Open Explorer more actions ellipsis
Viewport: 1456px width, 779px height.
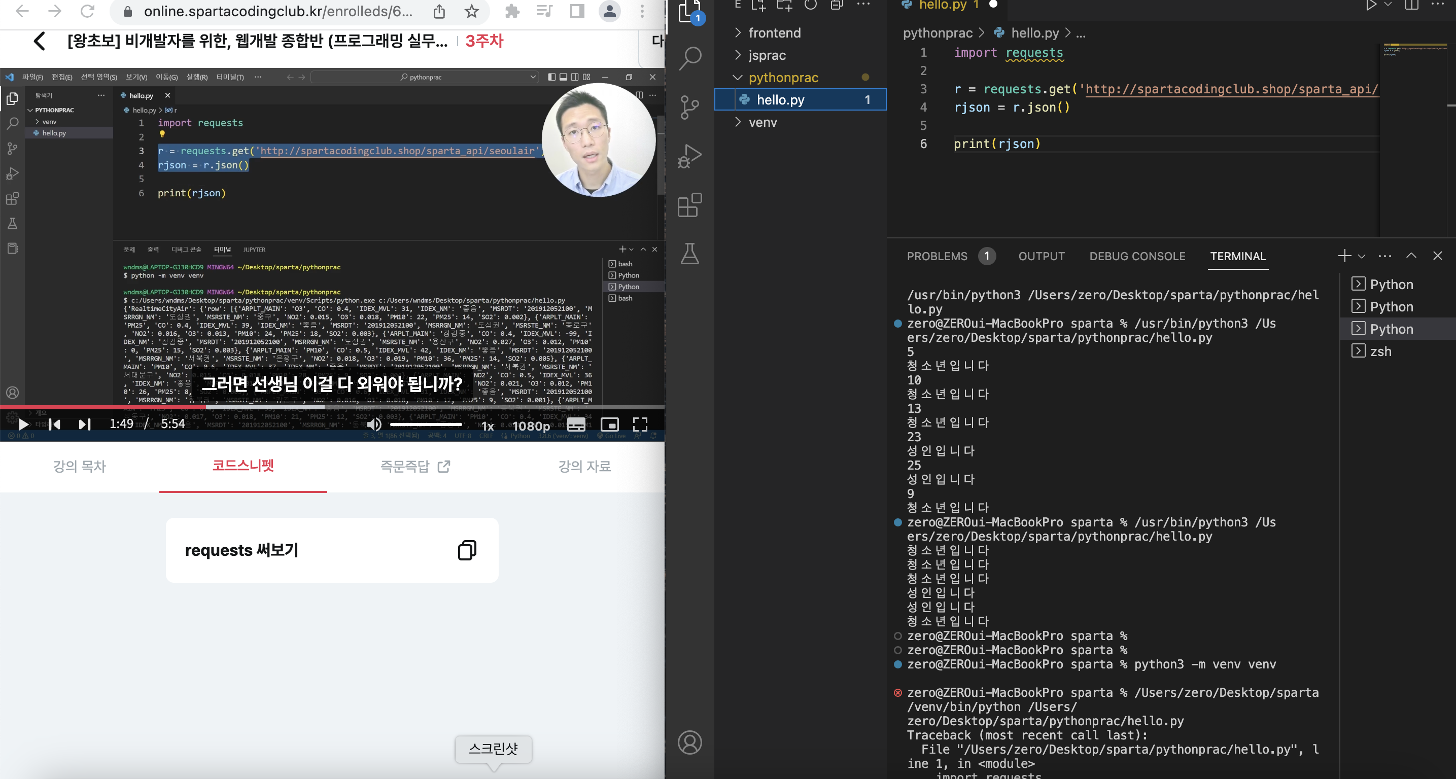click(x=863, y=5)
